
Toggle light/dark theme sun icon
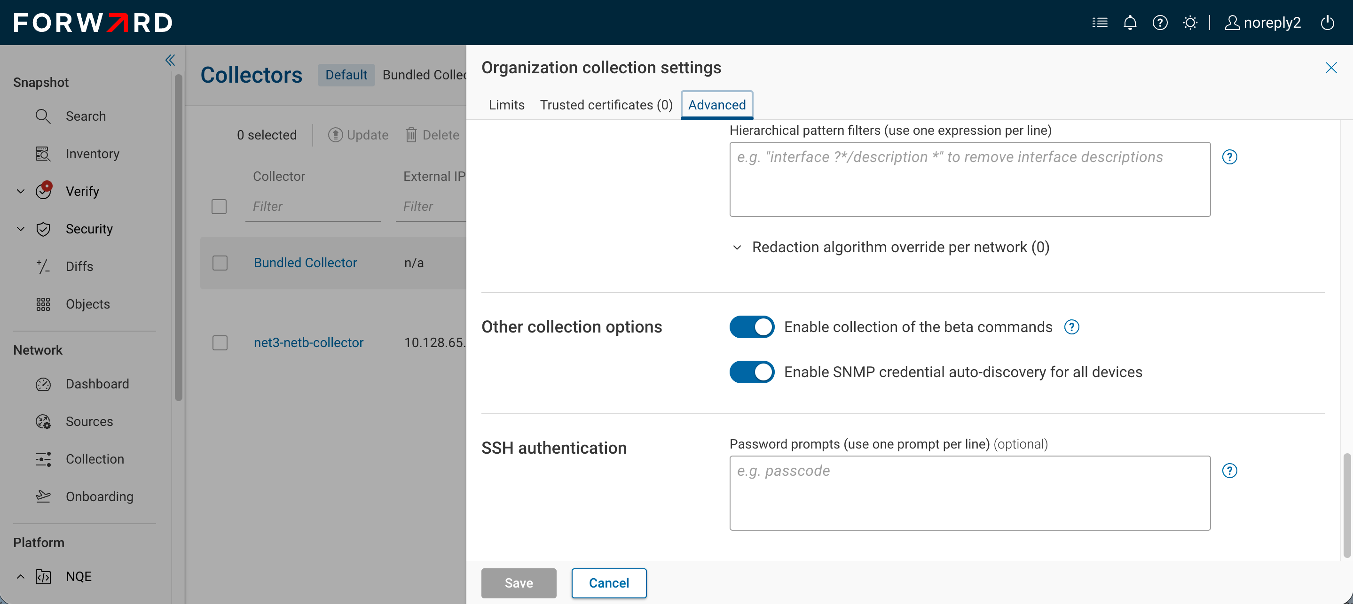tap(1190, 23)
